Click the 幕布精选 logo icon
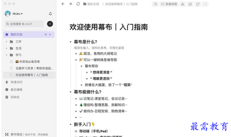Image resolution: width=231 pixels, height=137 pixels. click(7, 134)
